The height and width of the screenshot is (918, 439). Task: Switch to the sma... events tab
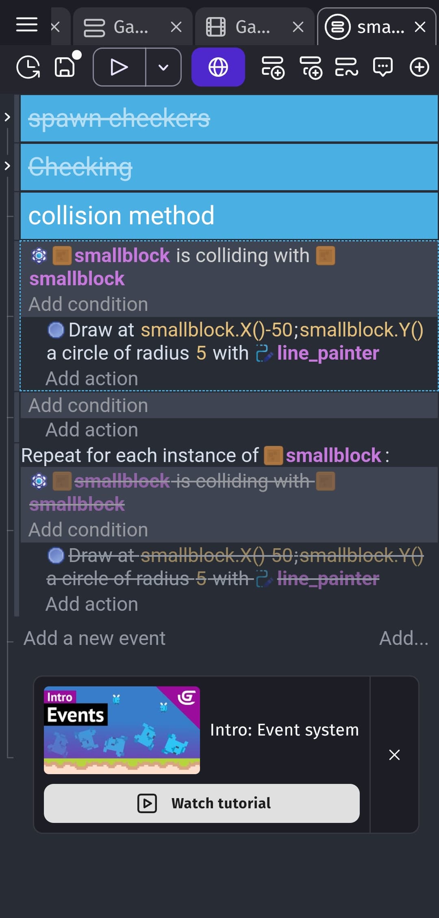pyautogui.click(x=376, y=27)
